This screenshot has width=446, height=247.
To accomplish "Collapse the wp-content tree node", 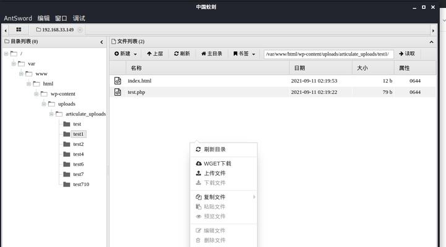I will pyautogui.click(x=36, y=94).
